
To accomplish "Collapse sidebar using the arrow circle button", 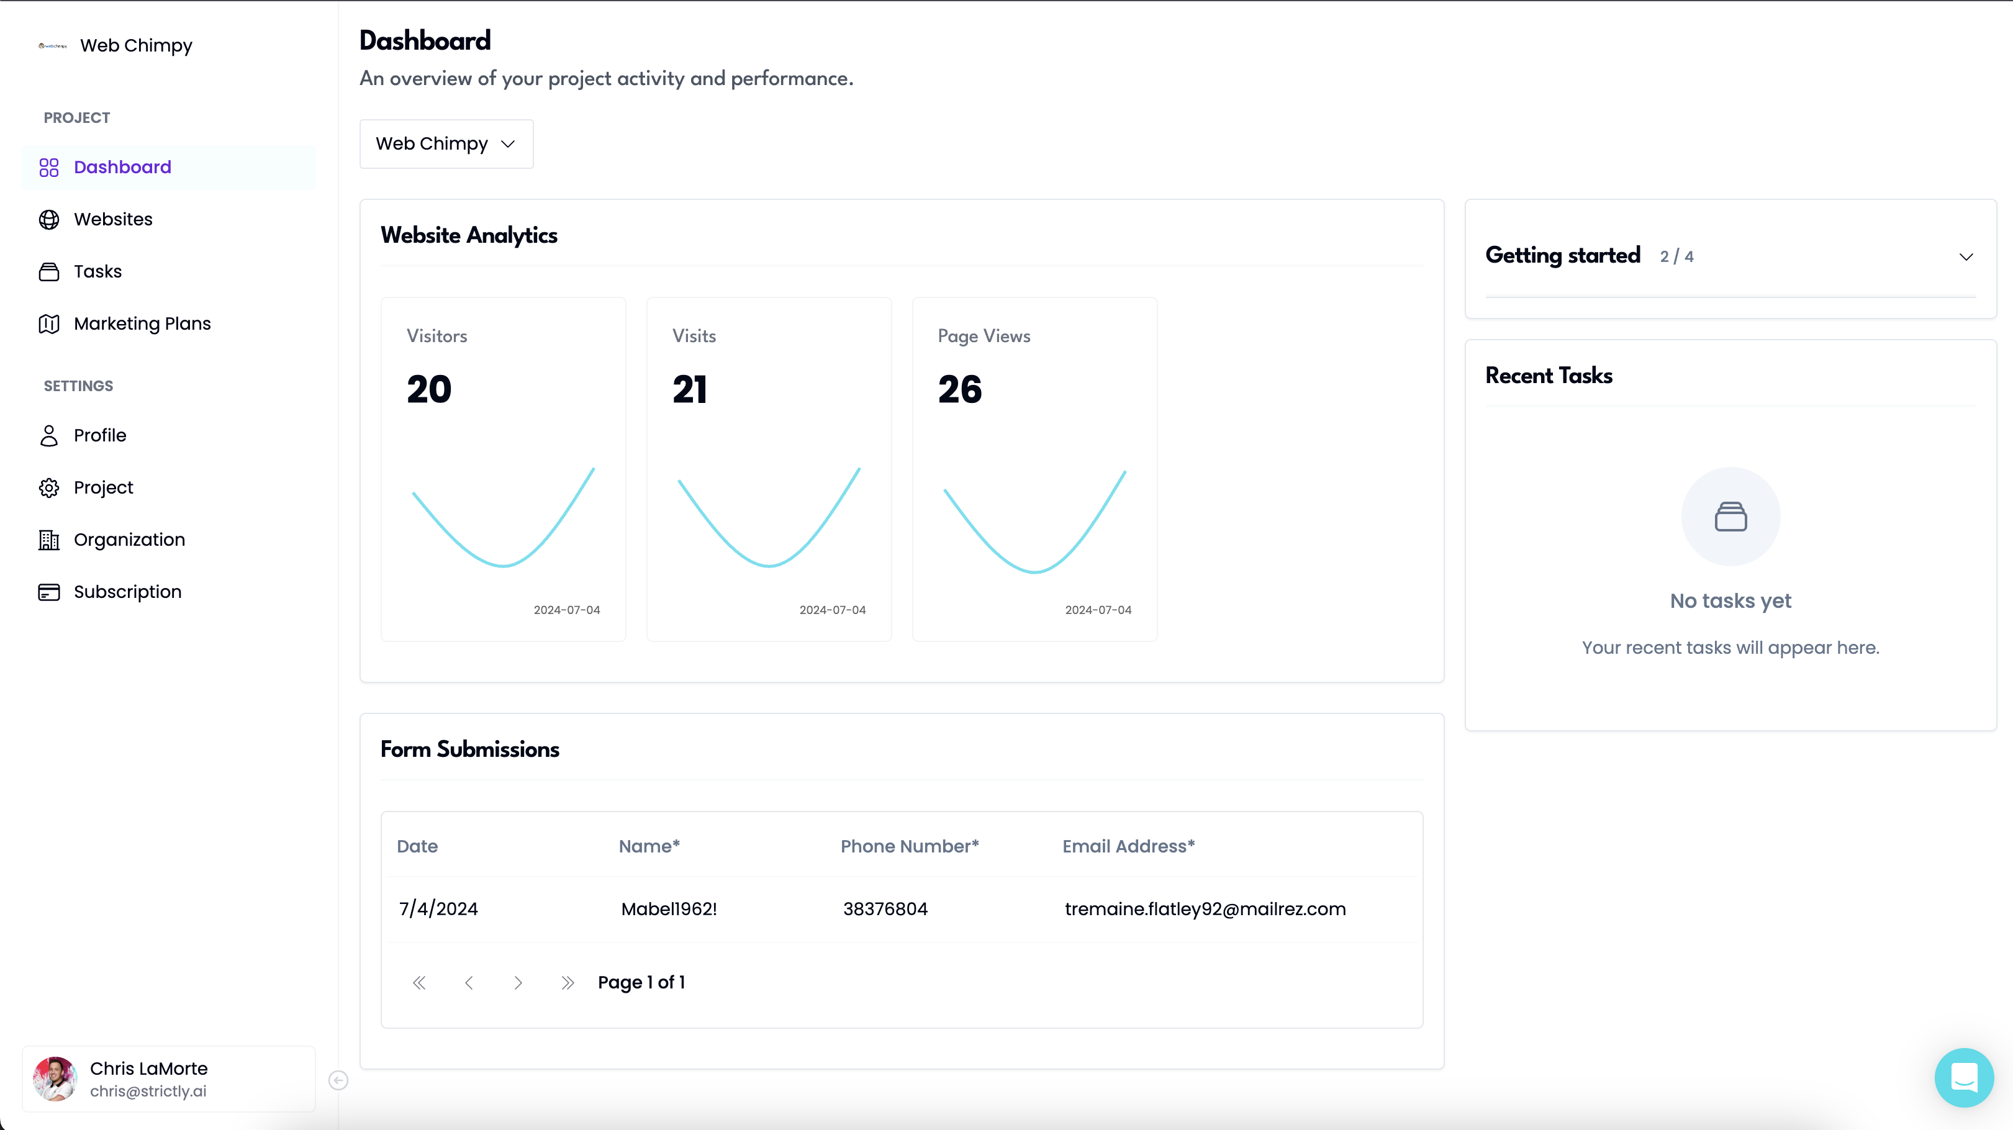I will [x=338, y=1080].
